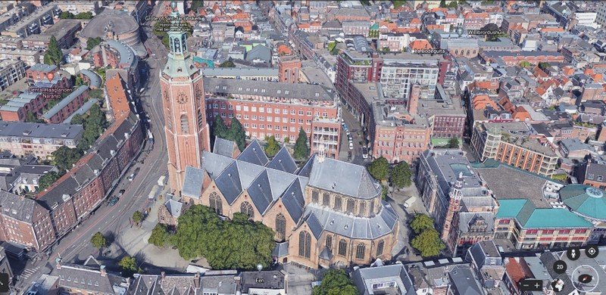This screenshot has height=295, width=606.
Task: Open the Willibrordushuis place label
Action: pos(486,32)
